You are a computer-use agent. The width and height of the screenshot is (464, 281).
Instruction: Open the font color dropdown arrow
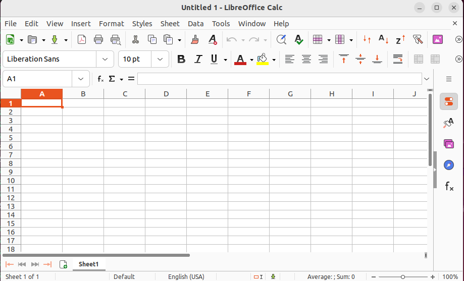coord(251,60)
